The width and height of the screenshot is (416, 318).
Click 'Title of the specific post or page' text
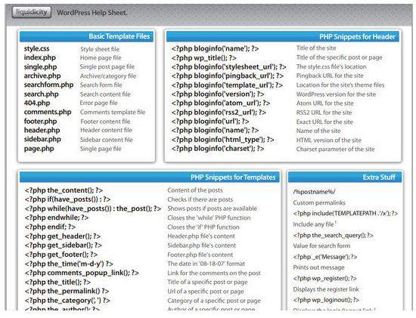point(340,57)
